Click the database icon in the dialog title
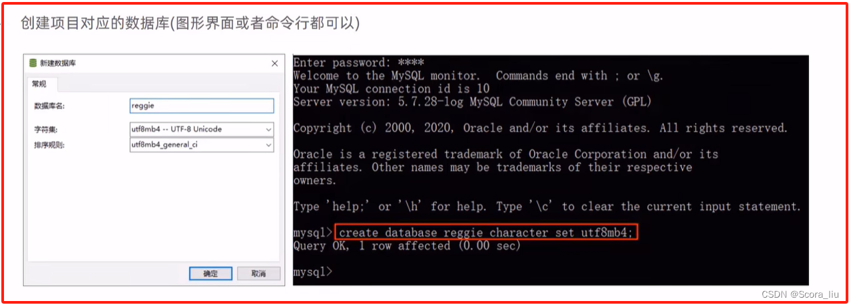This screenshot has width=849, height=305. 33,63
